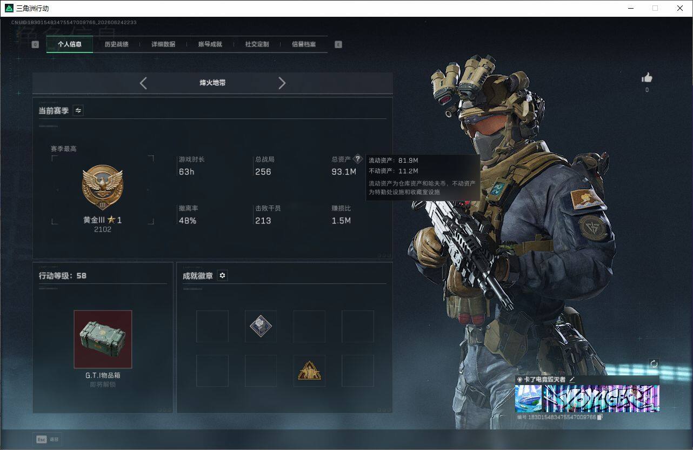The image size is (693, 450).
Task: Click the 流动资产：81.9M tooltip line
Action: 394,161
